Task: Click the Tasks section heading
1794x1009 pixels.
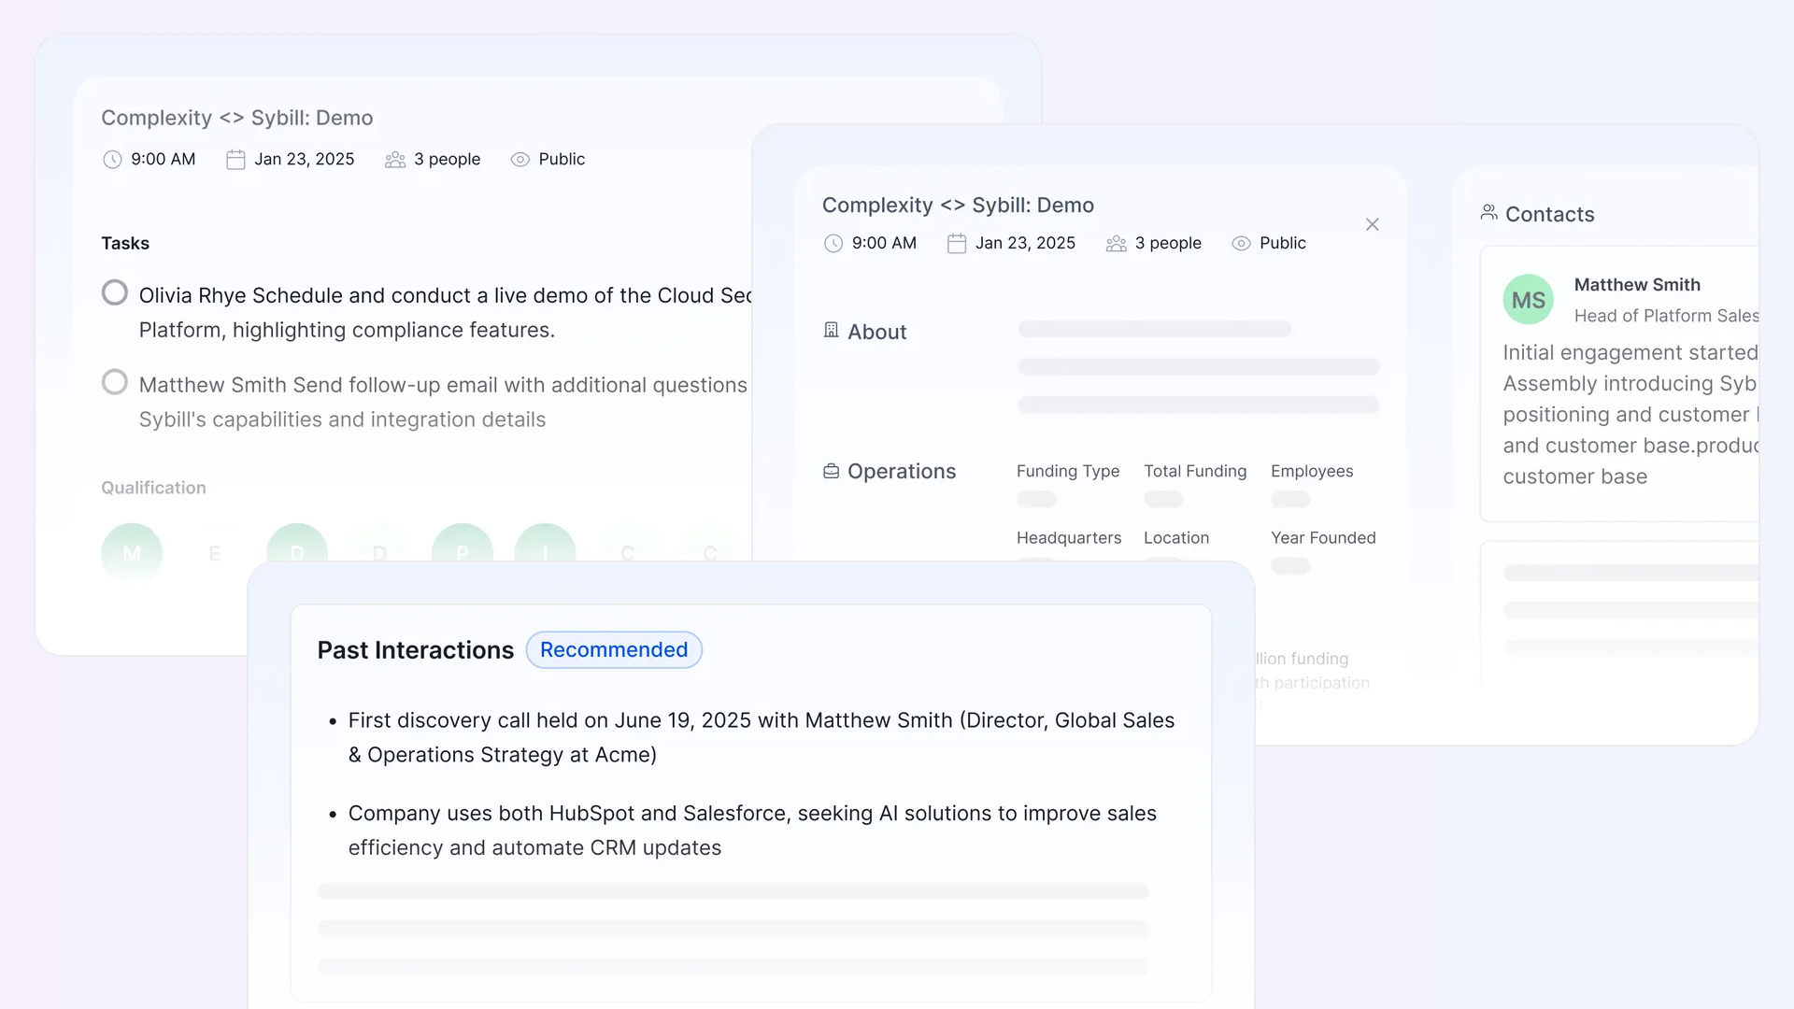Action: [125, 243]
